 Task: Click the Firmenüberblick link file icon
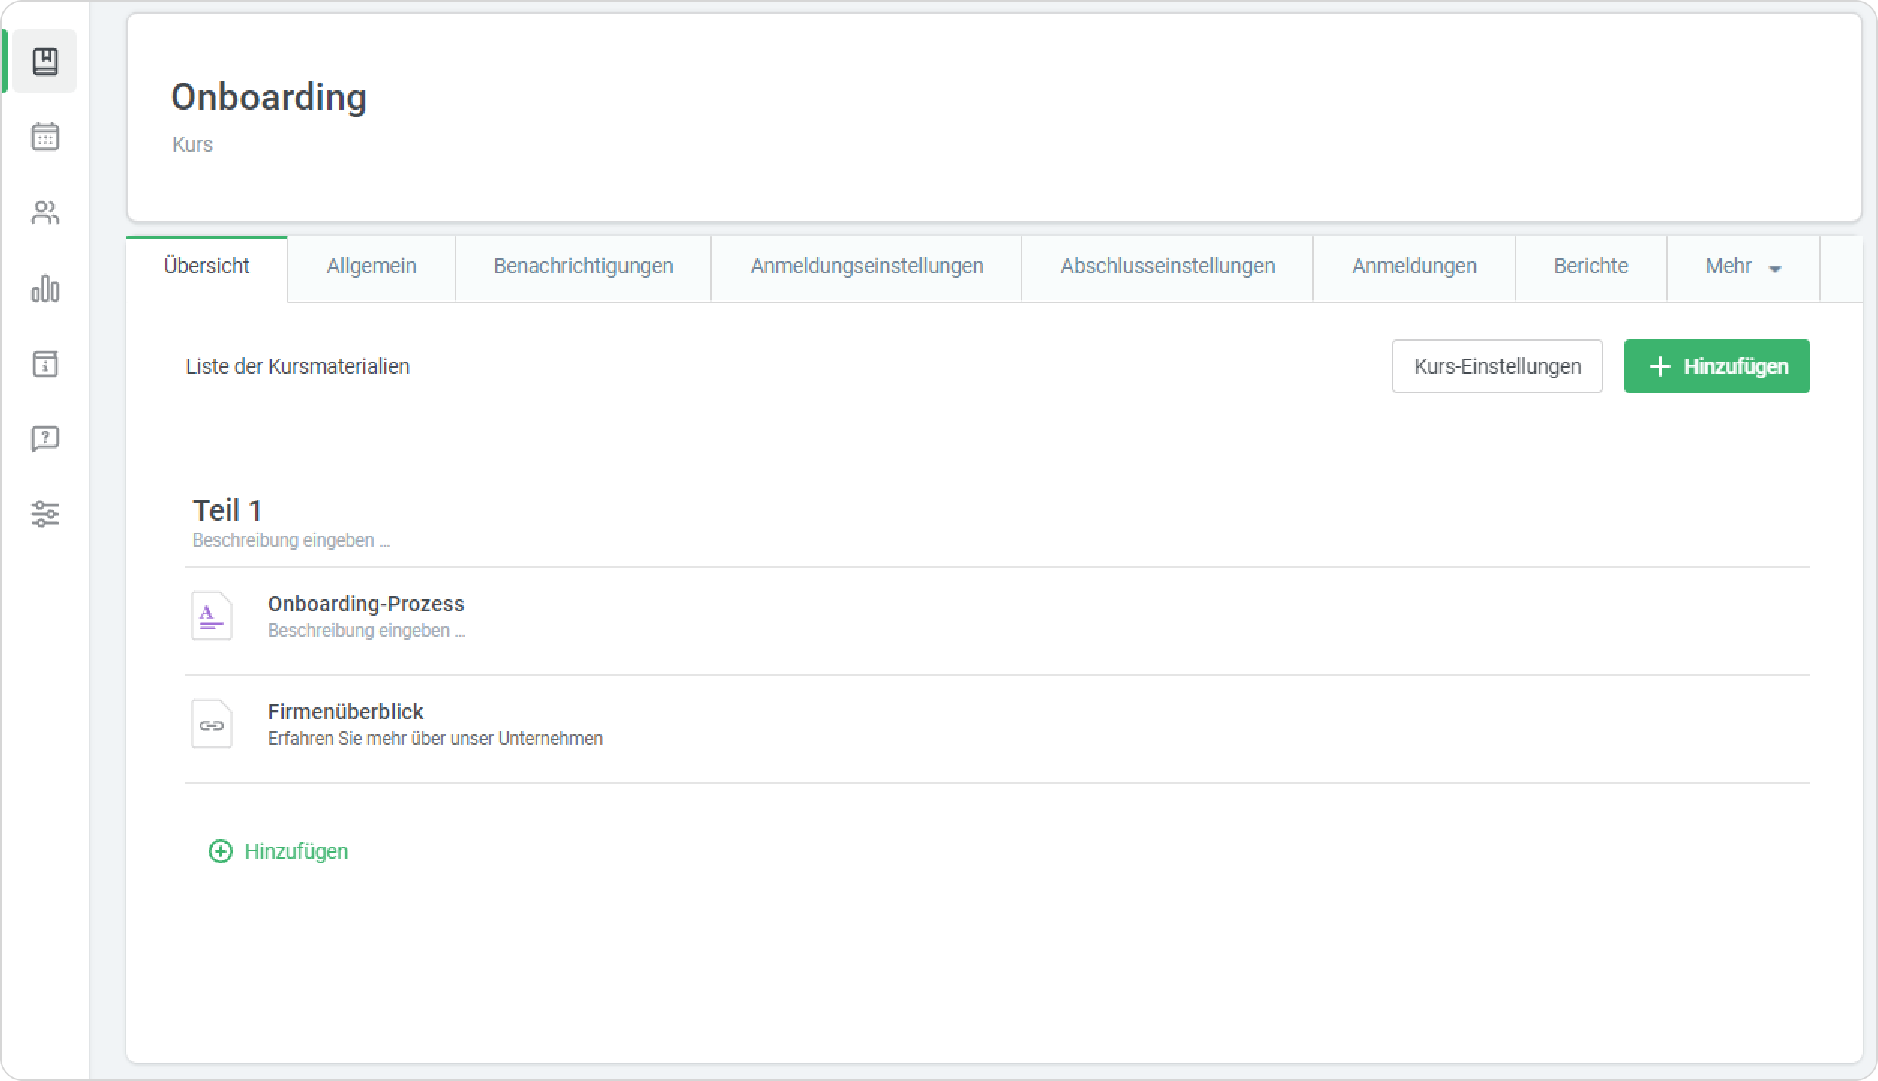(x=212, y=724)
